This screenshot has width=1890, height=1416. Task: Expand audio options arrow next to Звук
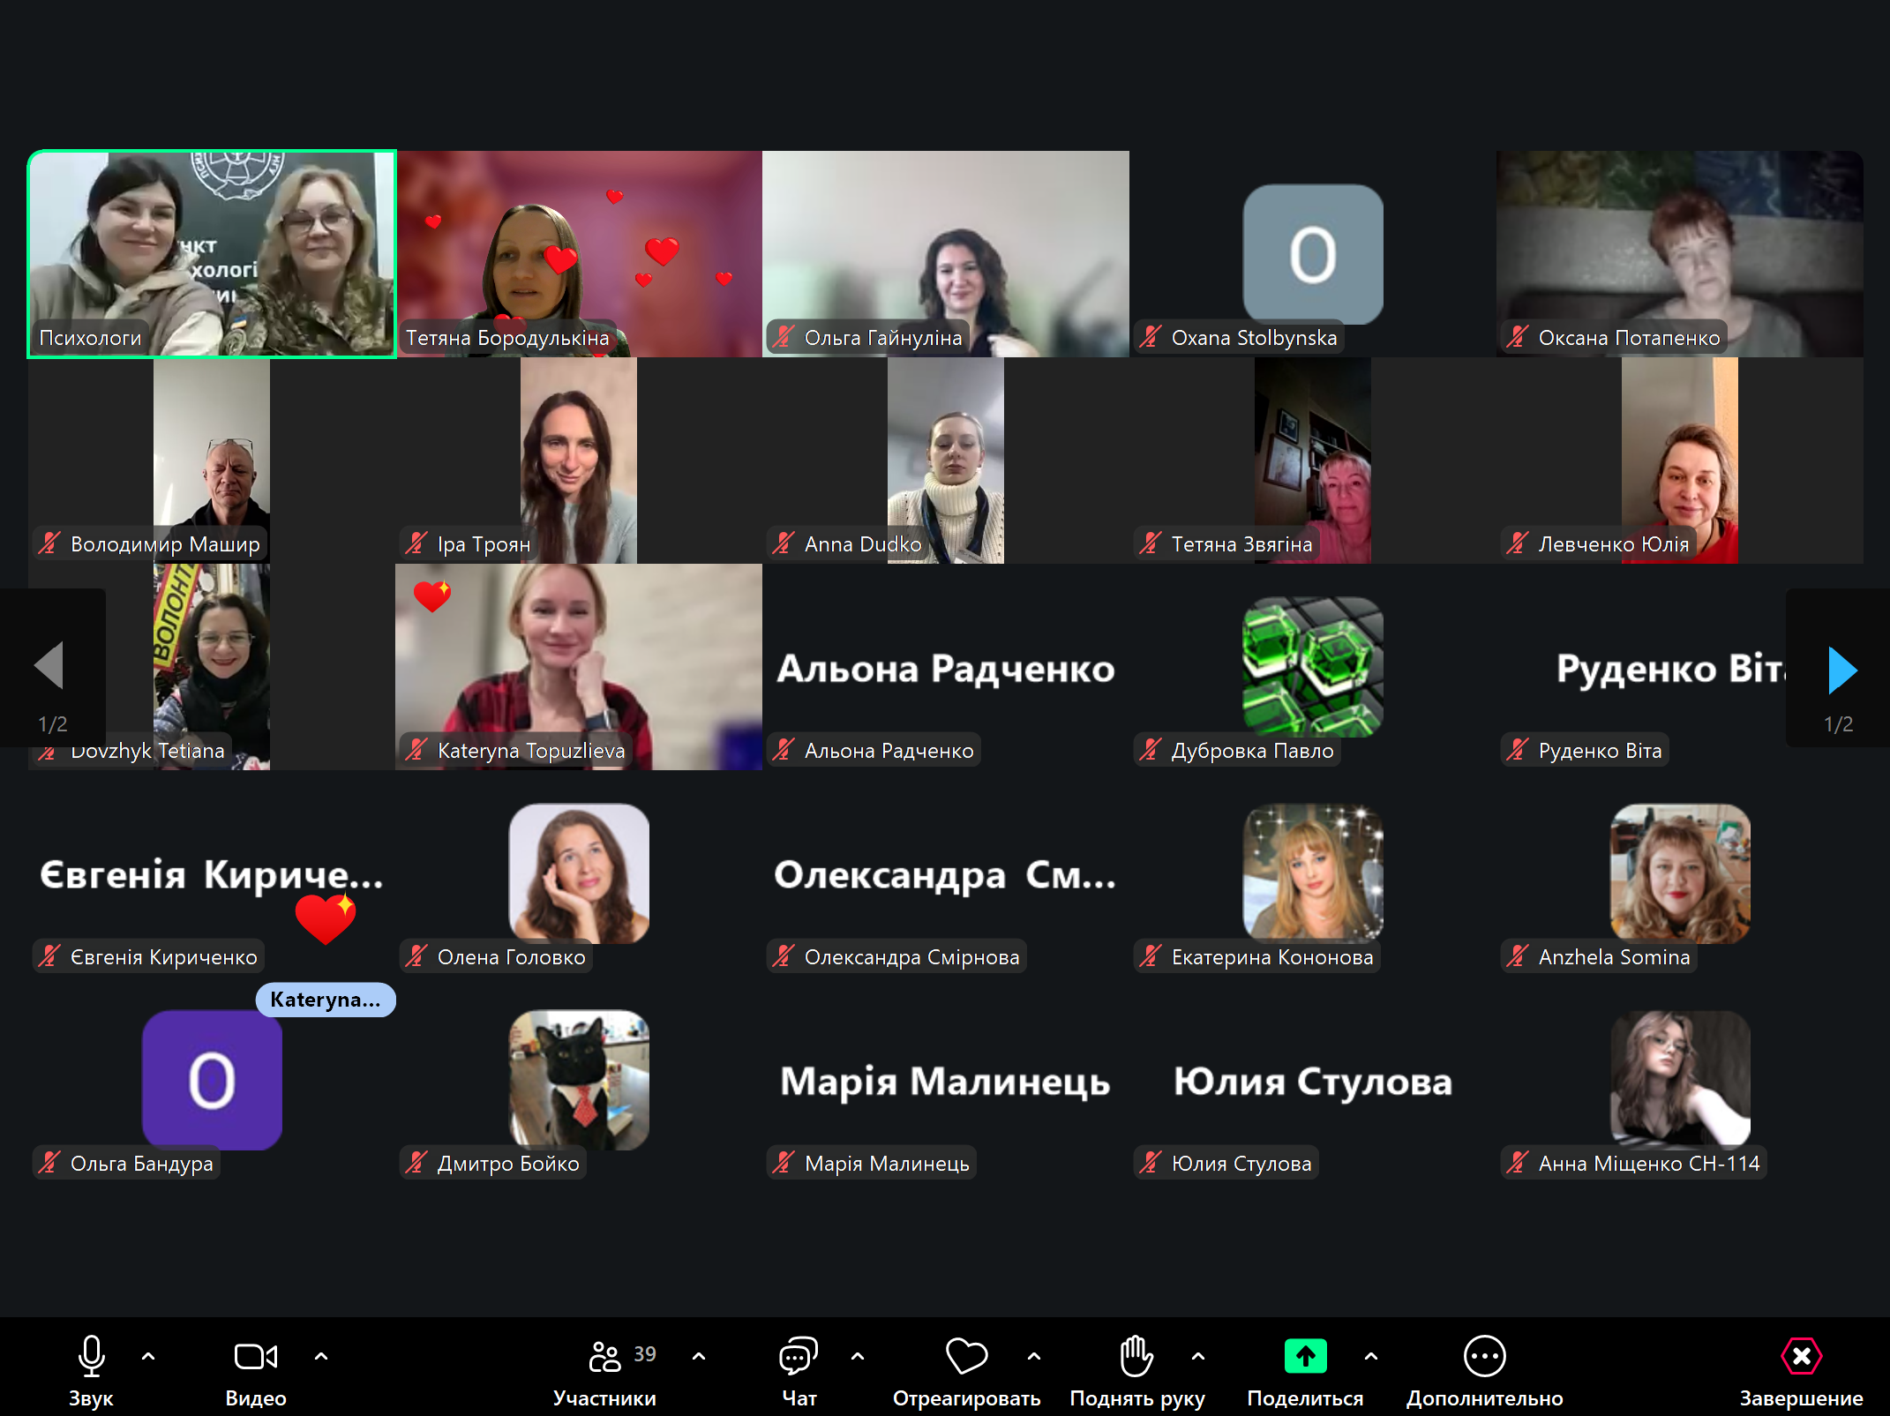[x=148, y=1356]
